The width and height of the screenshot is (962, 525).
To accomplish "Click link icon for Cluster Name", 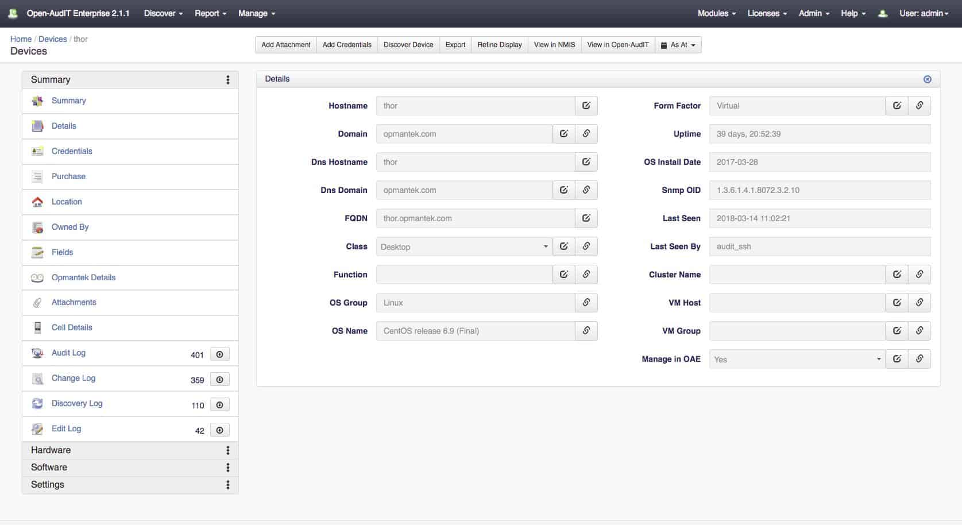I will tap(919, 275).
